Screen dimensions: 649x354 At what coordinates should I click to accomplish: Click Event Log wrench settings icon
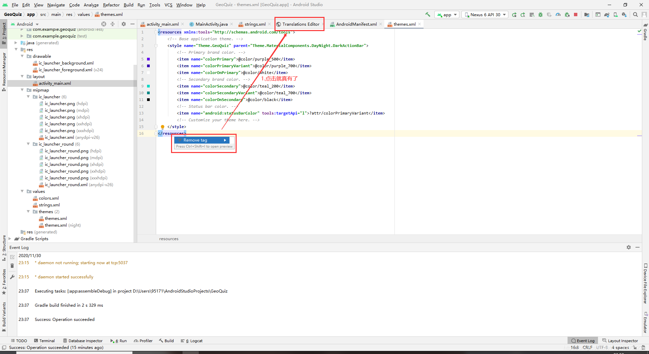pos(12,277)
